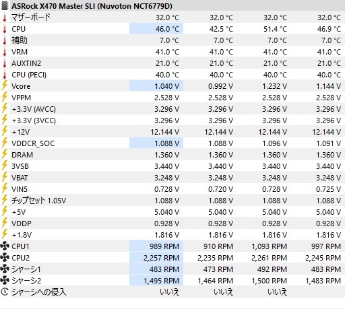Click the 1.816 V current +1.8V value
345x309 pixels.
coord(166,235)
